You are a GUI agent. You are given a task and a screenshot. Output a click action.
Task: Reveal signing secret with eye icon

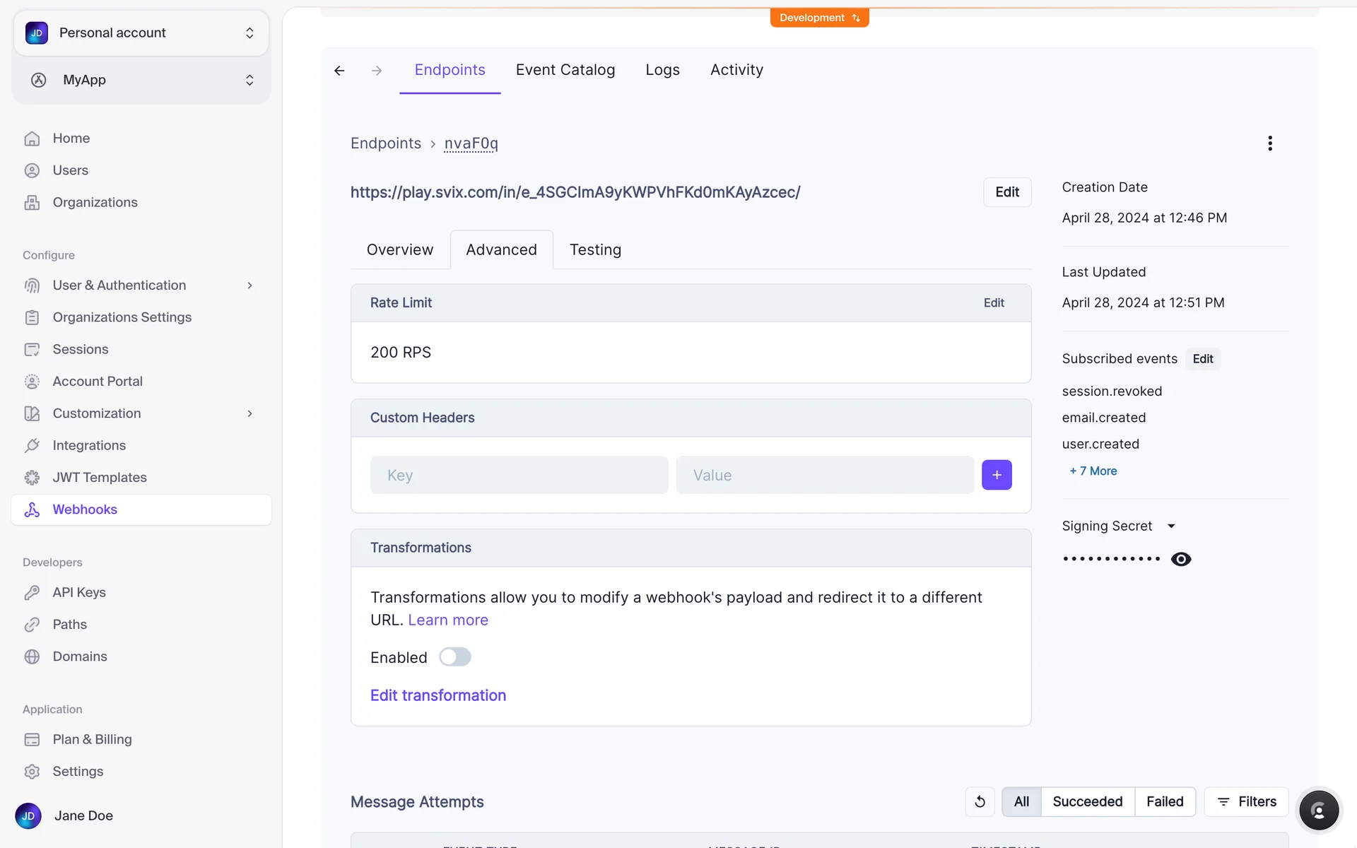[1180, 559]
